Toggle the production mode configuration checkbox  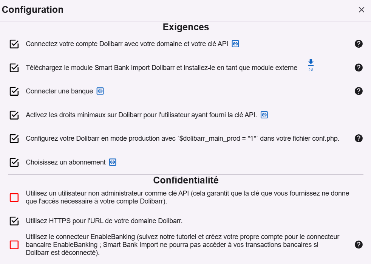tap(14, 139)
